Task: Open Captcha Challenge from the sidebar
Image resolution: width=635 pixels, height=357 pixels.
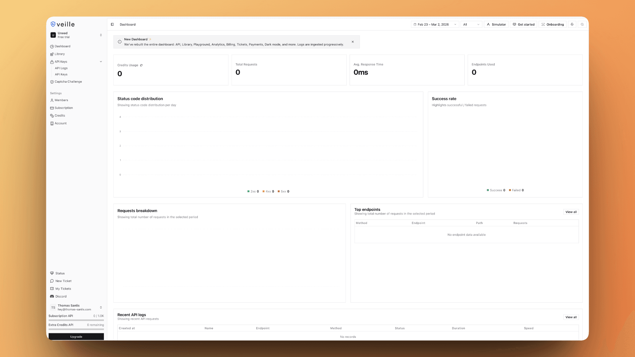Action: (68, 82)
